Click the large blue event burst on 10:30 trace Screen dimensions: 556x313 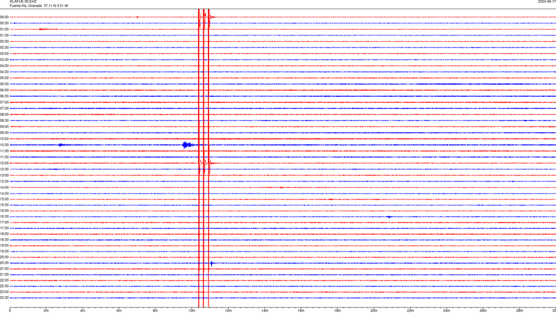click(x=187, y=145)
